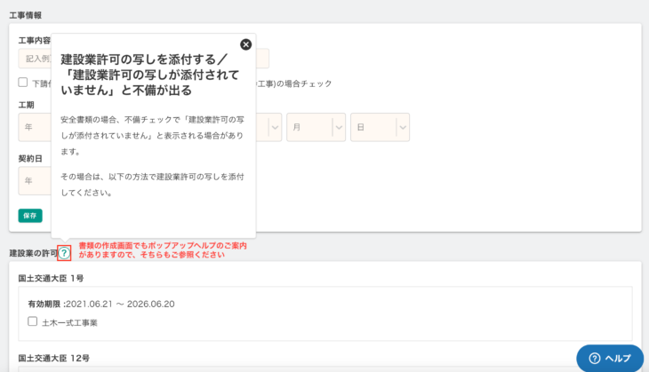Expand the dropdown arrow left of 月 field
Viewport: 649px width, 372px height.
click(x=275, y=127)
